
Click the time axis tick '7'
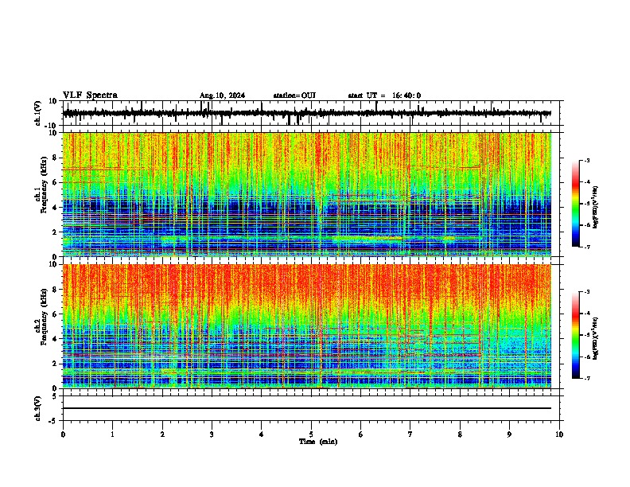click(410, 434)
